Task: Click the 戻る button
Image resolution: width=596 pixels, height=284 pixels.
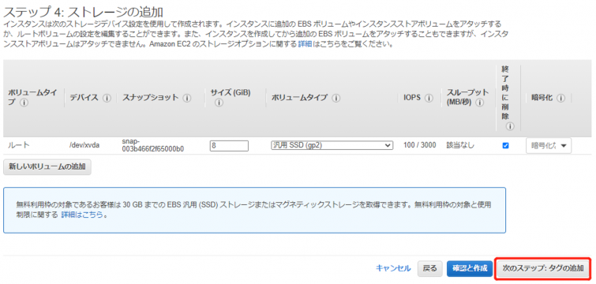Action: 430,268
